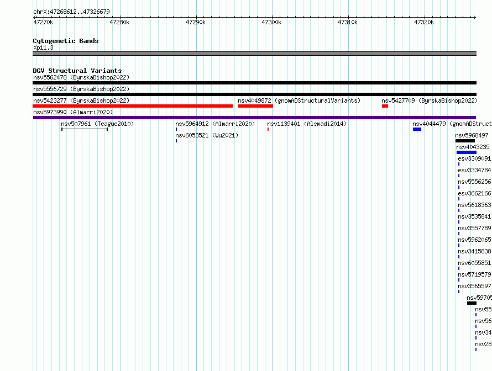The width and height of the screenshot is (492, 371).
Task: Open the nsv3535841 variant label
Action: coord(474,216)
